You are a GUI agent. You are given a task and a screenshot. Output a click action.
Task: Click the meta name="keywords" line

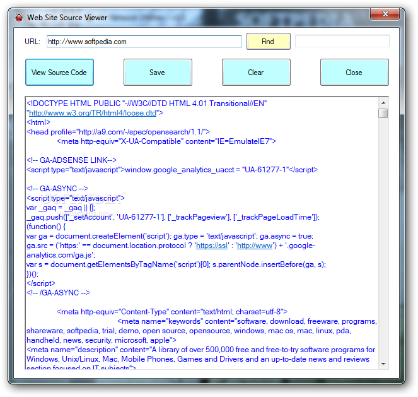tap(247, 321)
